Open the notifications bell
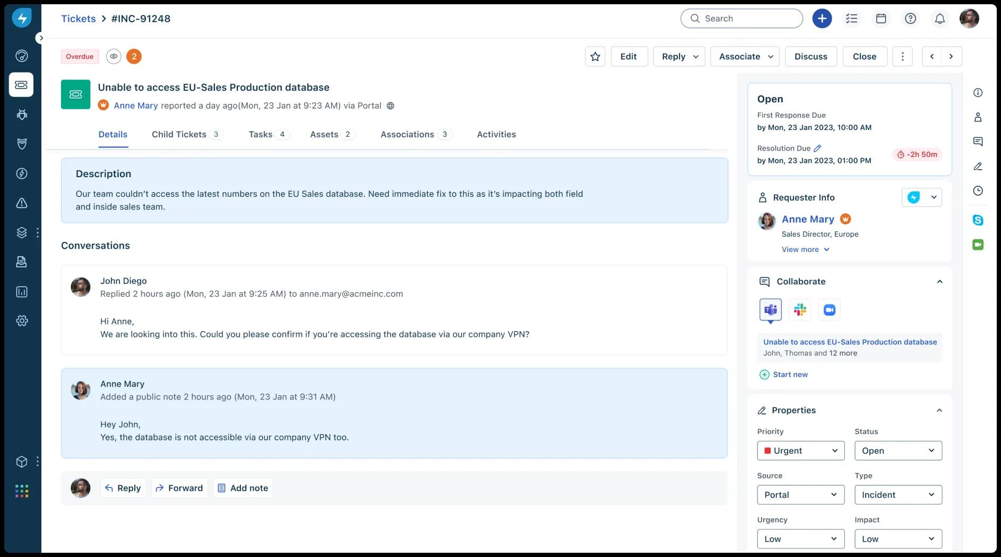This screenshot has width=1001, height=557. (x=939, y=19)
